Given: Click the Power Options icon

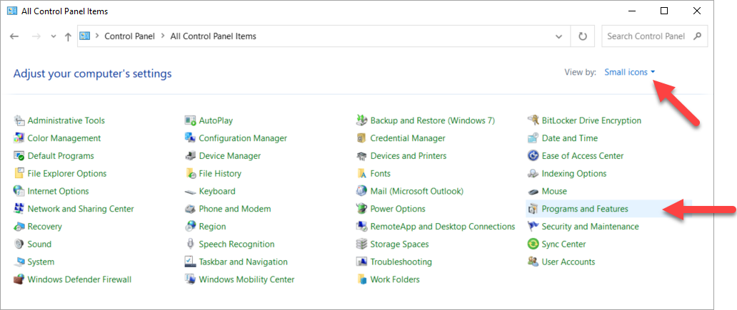Looking at the screenshot, I should 362,210.
